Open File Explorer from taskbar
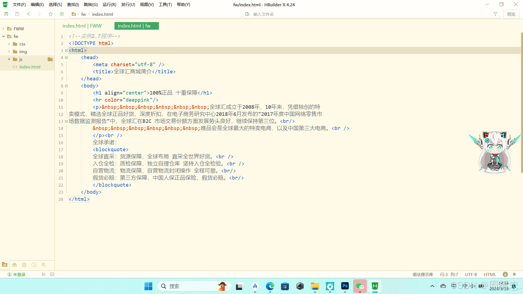 [x=315, y=286]
